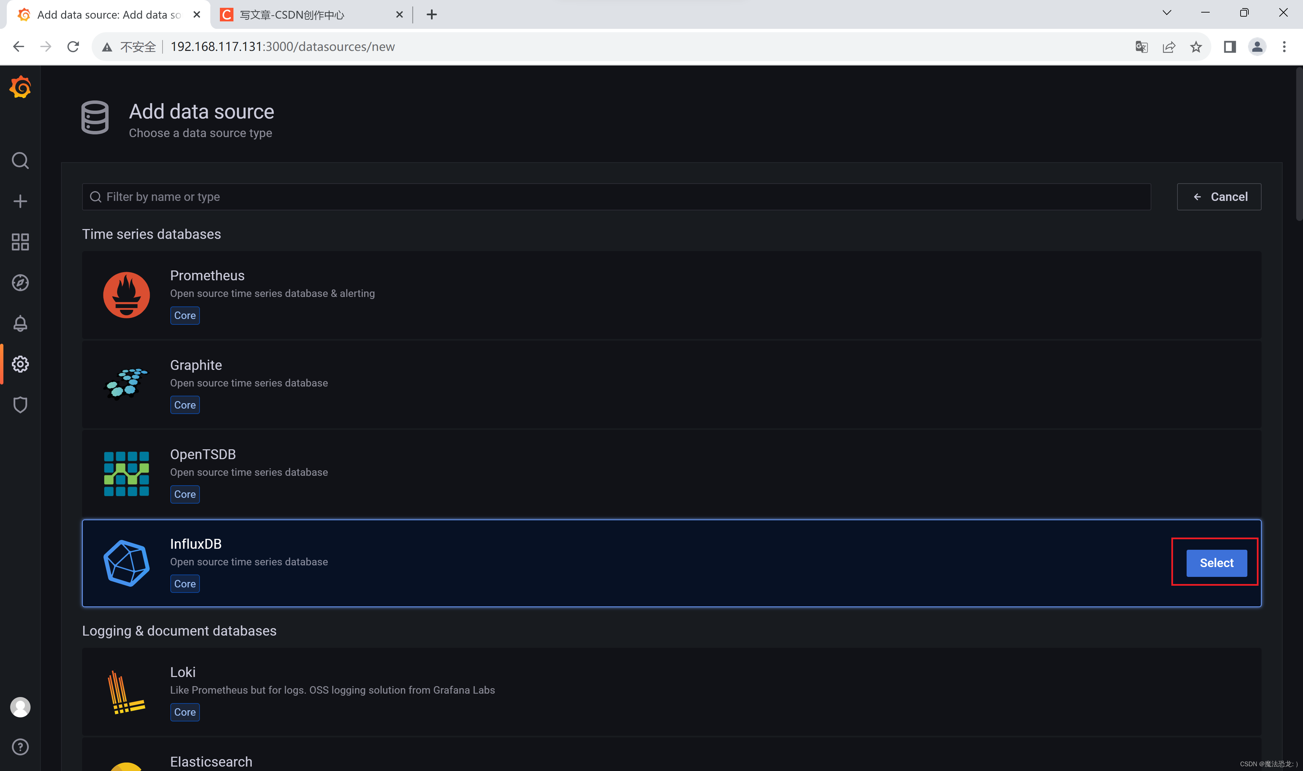The height and width of the screenshot is (771, 1303).
Task: Open the Server Admin shield icon
Action: click(20, 405)
